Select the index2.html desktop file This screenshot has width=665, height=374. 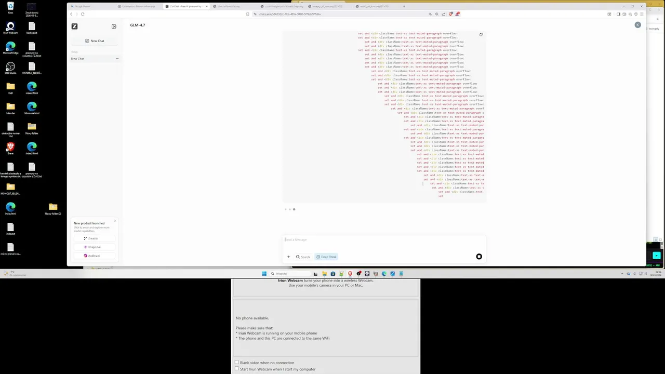point(32,88)
